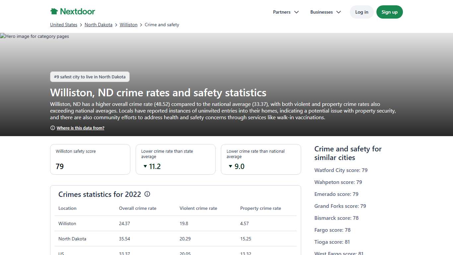
Task: Open the Williston breadcrumb link
Action: pos(128,25)
